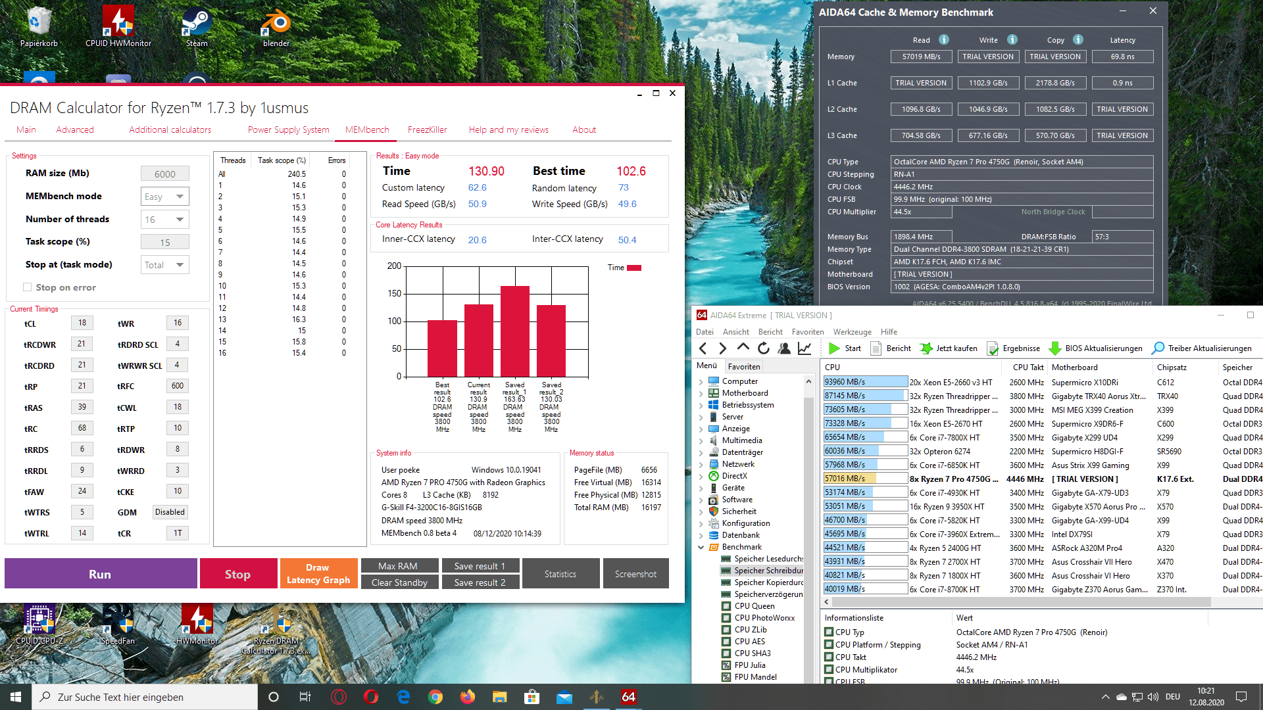Open Cortana circle on taskbar

(x=274, y=697)
